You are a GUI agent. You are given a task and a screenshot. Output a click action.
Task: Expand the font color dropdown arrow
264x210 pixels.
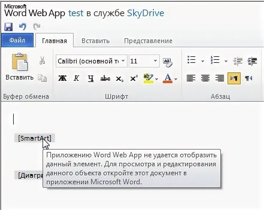click(176, 79)
